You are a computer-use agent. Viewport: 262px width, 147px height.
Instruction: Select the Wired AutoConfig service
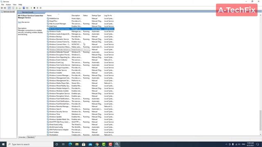(81, 125)
